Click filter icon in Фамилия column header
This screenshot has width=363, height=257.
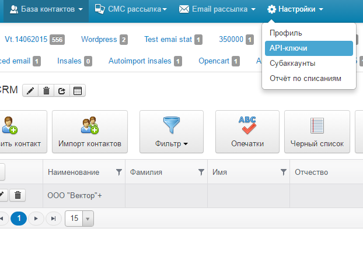click(201, 172)
